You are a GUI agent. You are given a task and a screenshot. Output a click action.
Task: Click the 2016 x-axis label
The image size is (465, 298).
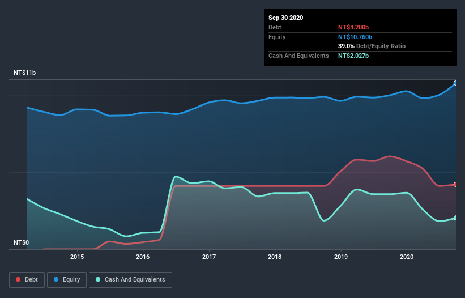coord(143,257)
